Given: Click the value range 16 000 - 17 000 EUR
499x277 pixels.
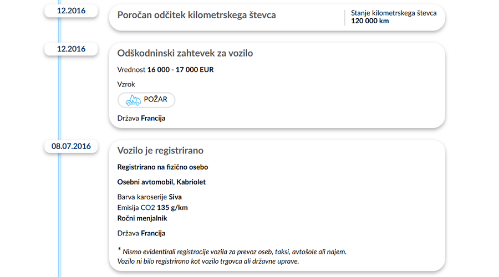Looking at the screenshot, I should (180, 70).
